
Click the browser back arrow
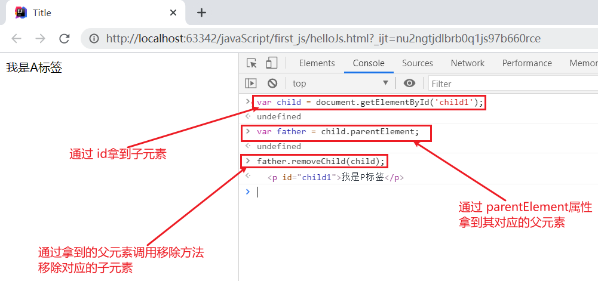16,38
